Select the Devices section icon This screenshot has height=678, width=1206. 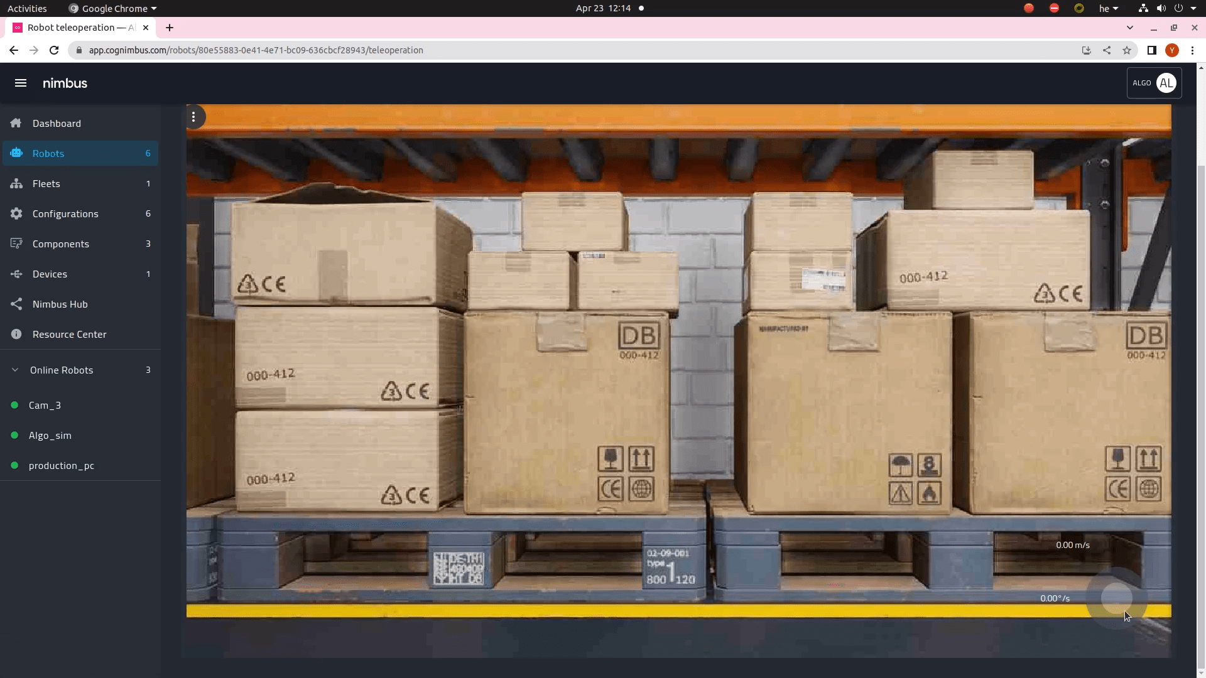[16, 274]
